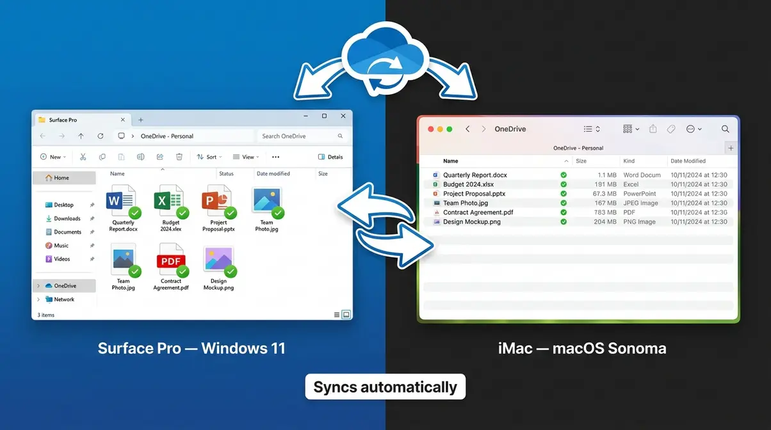The width and height of the screenshot is (771, 430).
Task: Click the forward arrow in Explorer navigation
Action: [x=61, y=136]
